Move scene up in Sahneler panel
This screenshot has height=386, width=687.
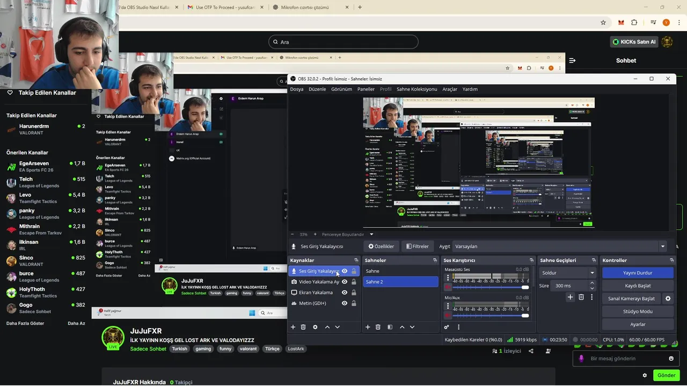pos(402,327)
